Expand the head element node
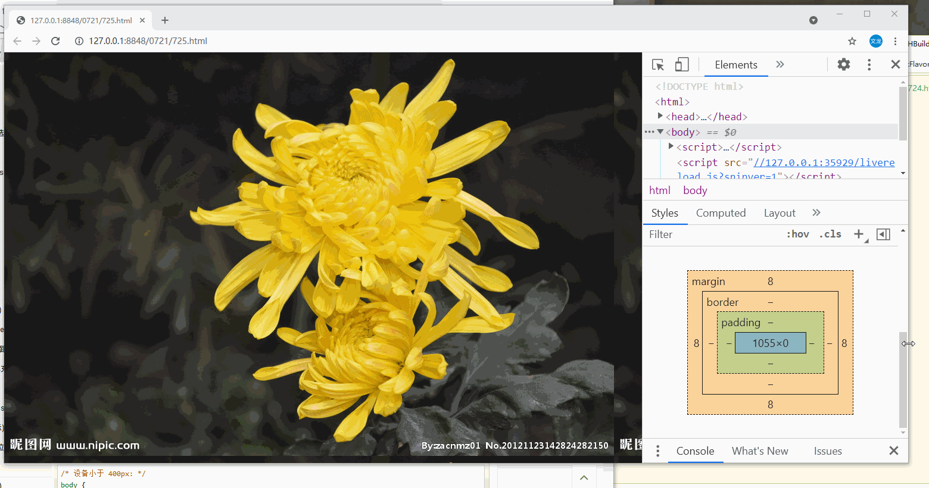 tap(660, 116)
